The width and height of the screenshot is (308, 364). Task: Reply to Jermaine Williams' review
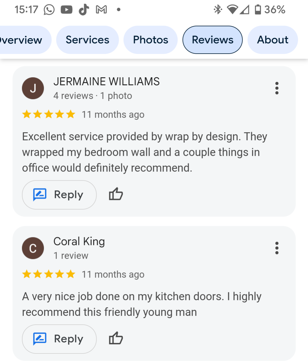click(59, 195)
